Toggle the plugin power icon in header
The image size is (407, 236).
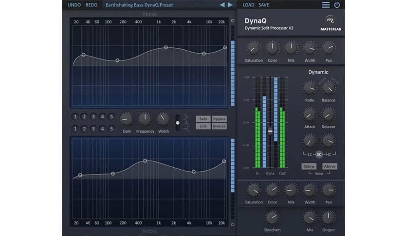(337, 5)
